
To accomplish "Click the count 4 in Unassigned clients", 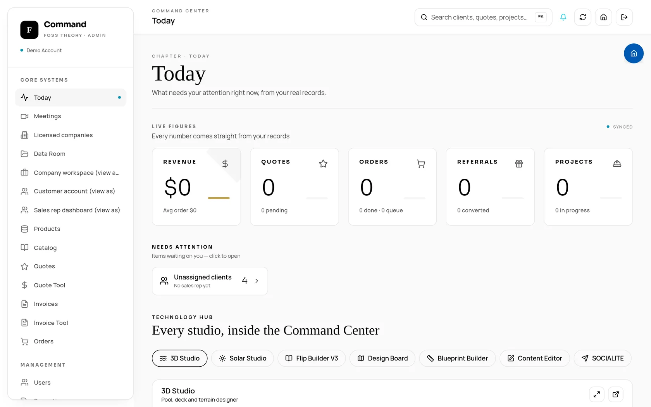I will coord(245,281).
